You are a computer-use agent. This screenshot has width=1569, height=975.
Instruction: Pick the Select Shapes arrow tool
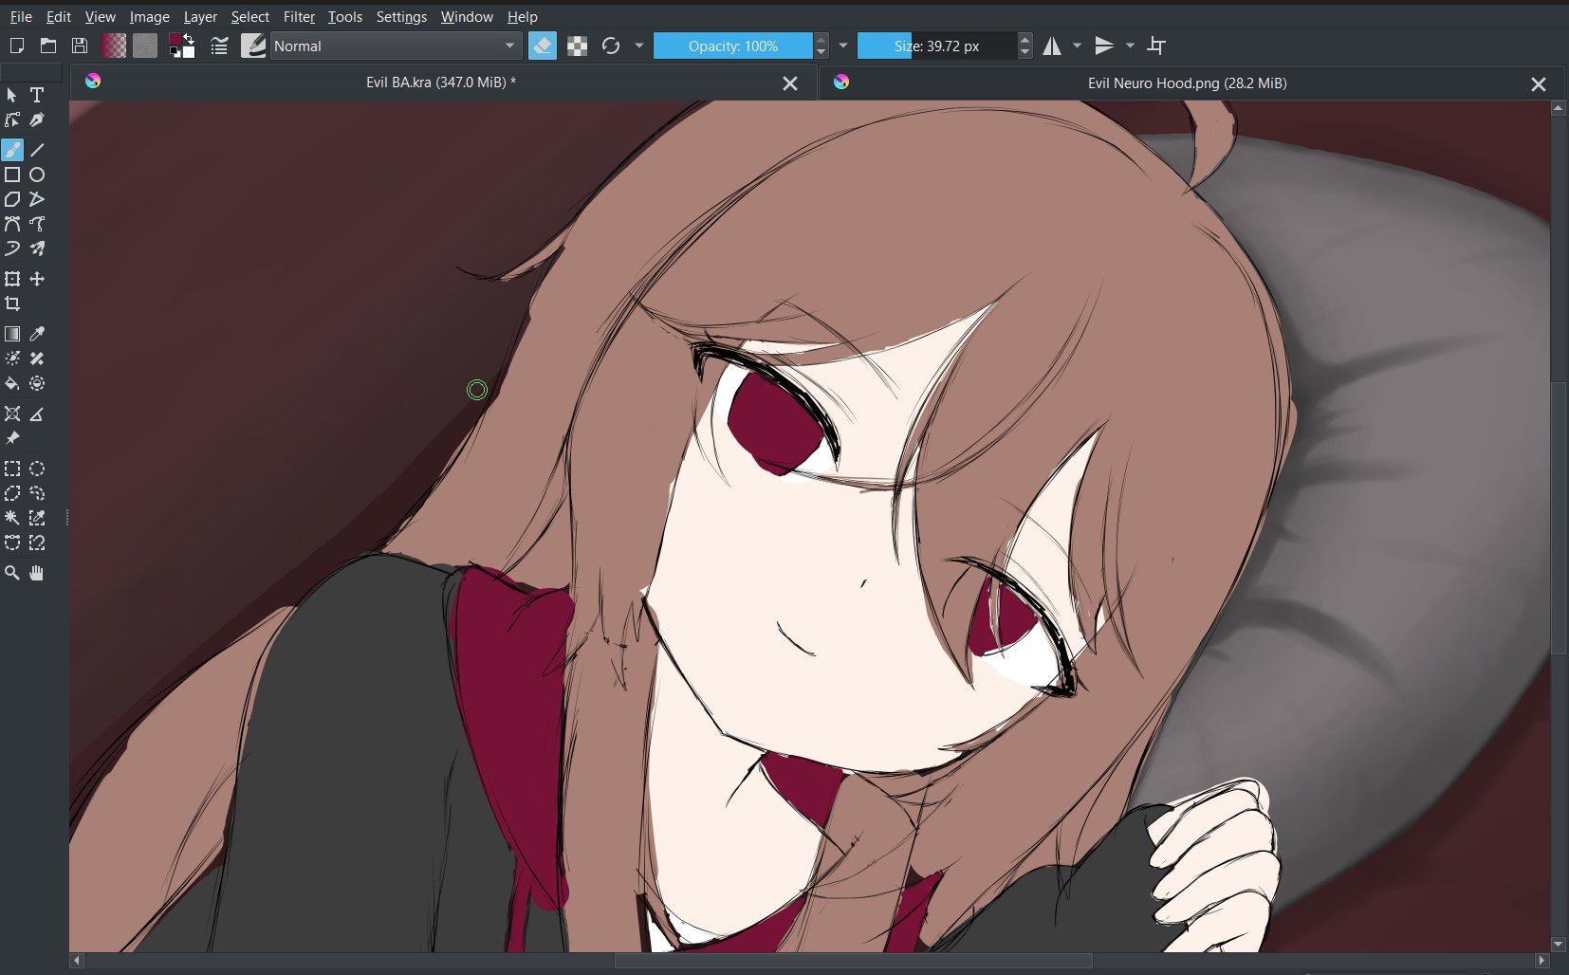pos(12,95)
